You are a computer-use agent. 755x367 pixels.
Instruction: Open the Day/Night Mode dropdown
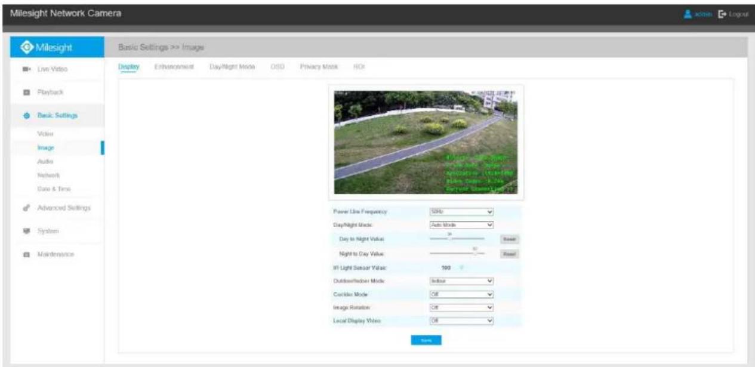[461, 226]
